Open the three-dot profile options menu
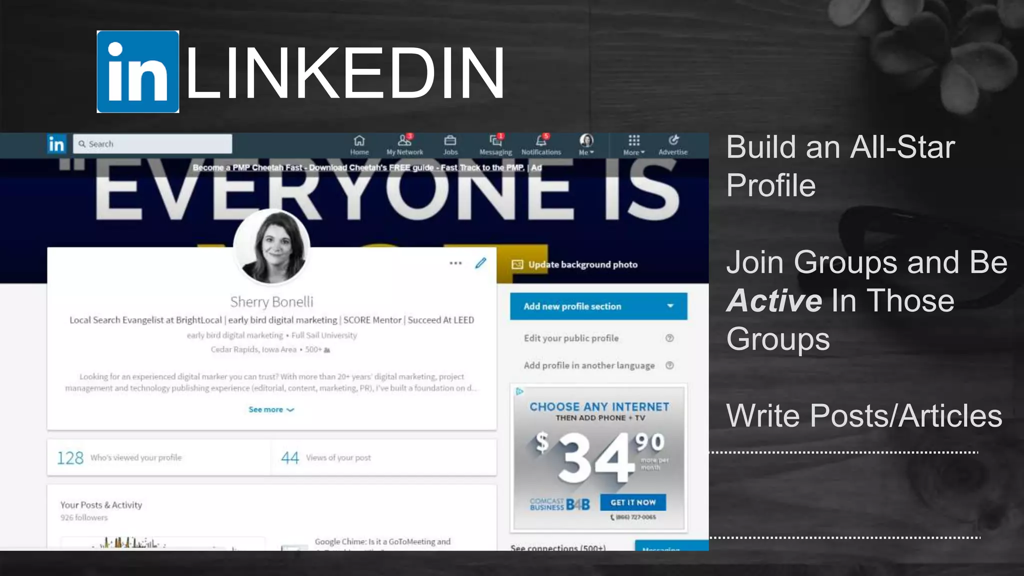Viewport: 1024px width, 576px height. point(455,263)
